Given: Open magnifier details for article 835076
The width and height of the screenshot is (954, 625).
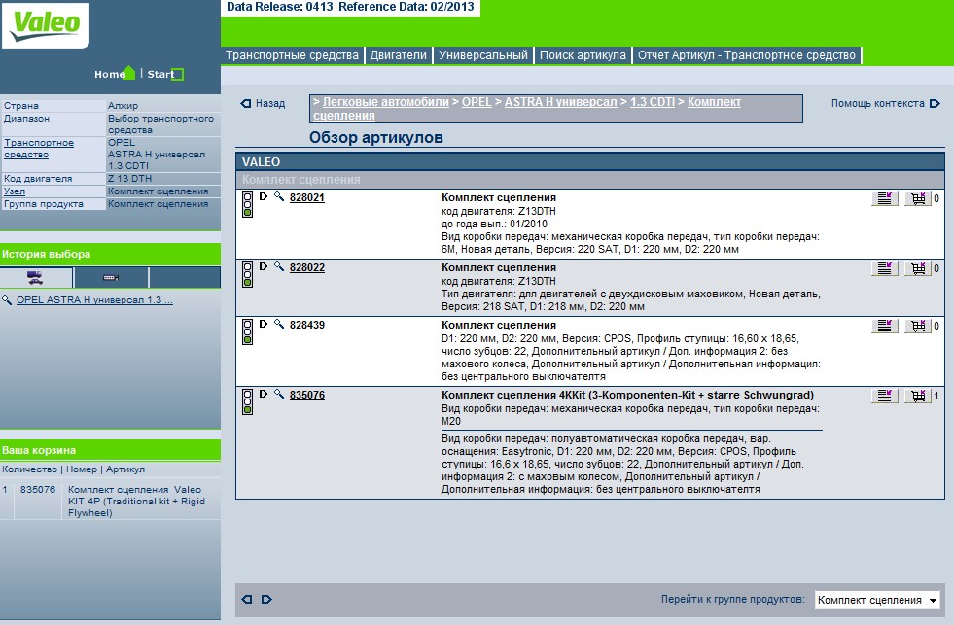Looking at the screenshot, I should coord(279,394).
